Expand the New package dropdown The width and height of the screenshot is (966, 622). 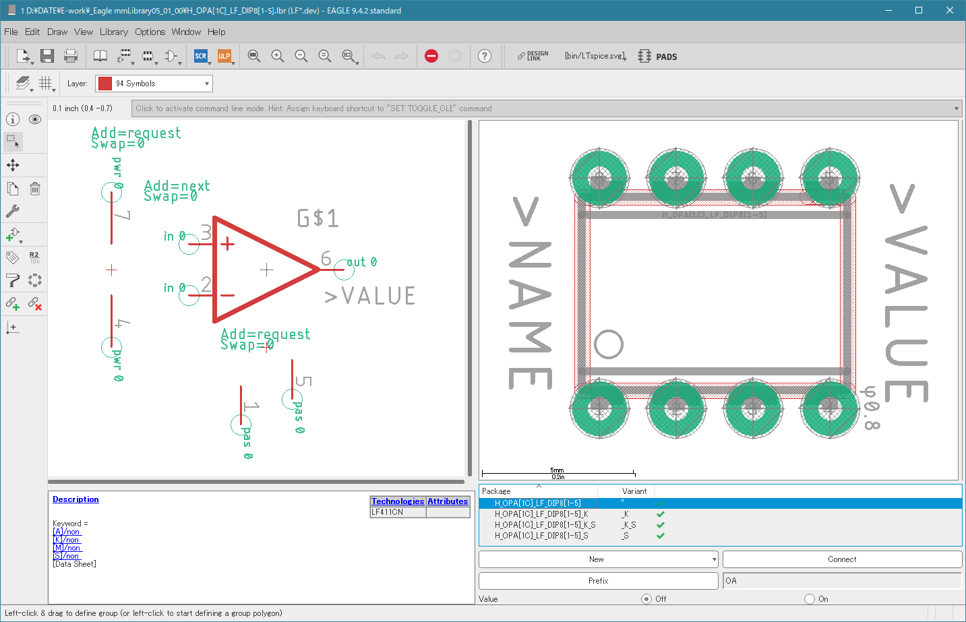point(714,559)
